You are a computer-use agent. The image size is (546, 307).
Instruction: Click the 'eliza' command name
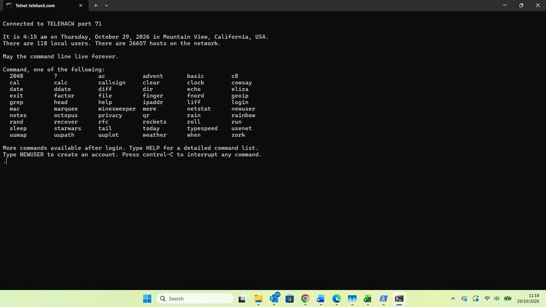tap(240, 89)
